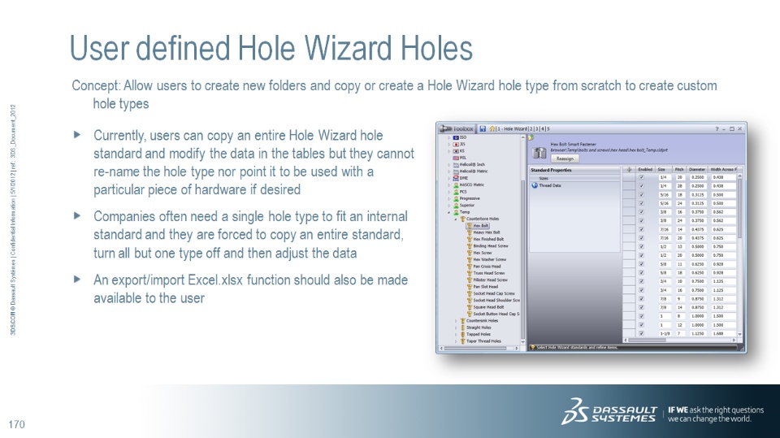Uncheck Enabled for size 1/4 pitch 28
Screen dimensions: 780x438
click(x=642, y=186)
